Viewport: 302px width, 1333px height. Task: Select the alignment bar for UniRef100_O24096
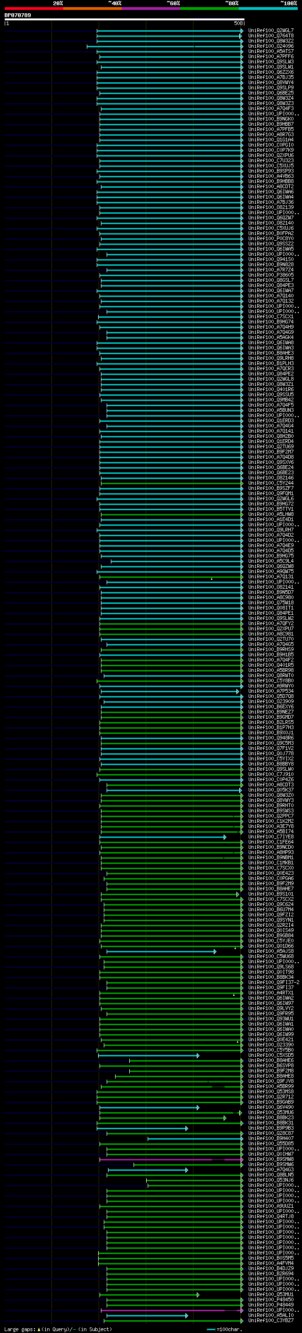[165, 46]
